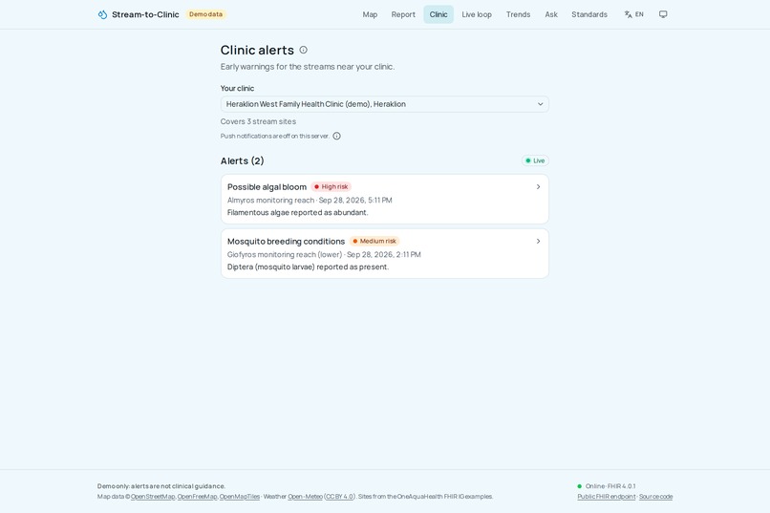Screen dimensions: 770x513
Task: Open the Source code link
Action: point(655,497)
